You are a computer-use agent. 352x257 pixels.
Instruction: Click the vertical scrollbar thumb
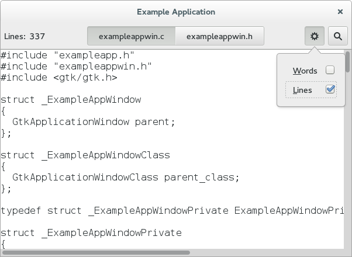pos(348,61)
